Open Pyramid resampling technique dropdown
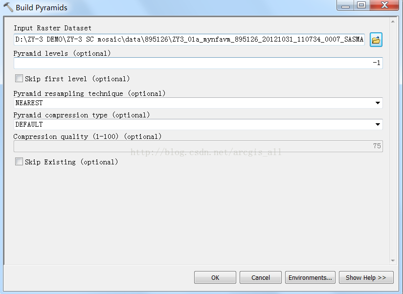The image size is (403, 294). (378, 103)
